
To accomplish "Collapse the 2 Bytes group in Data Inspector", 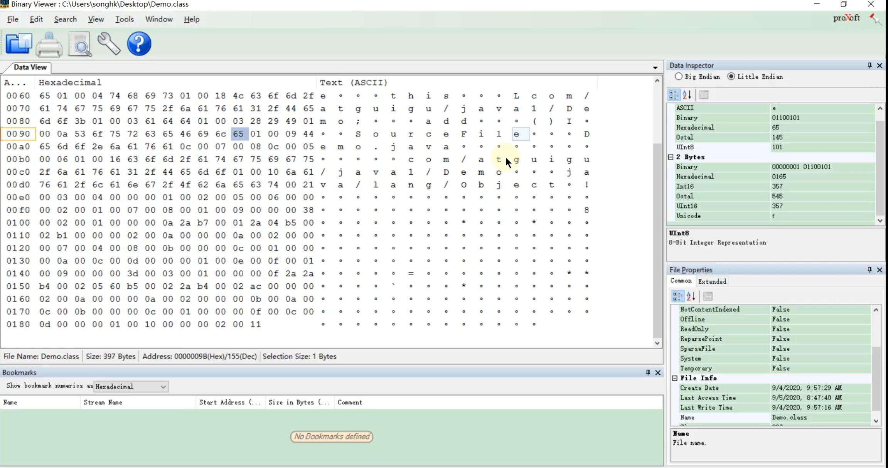I will click(671, 157).
